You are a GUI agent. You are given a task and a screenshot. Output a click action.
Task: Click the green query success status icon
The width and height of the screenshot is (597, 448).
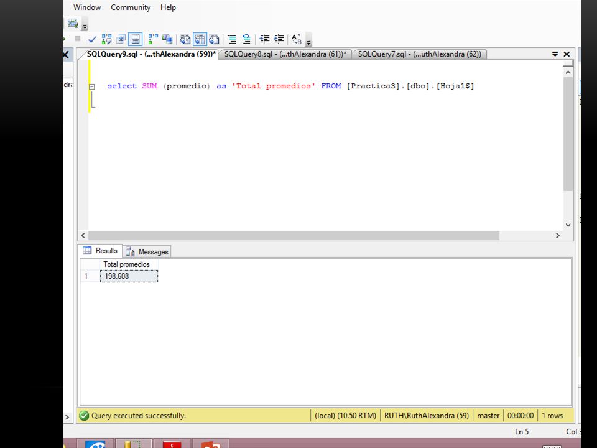point(84,415)
